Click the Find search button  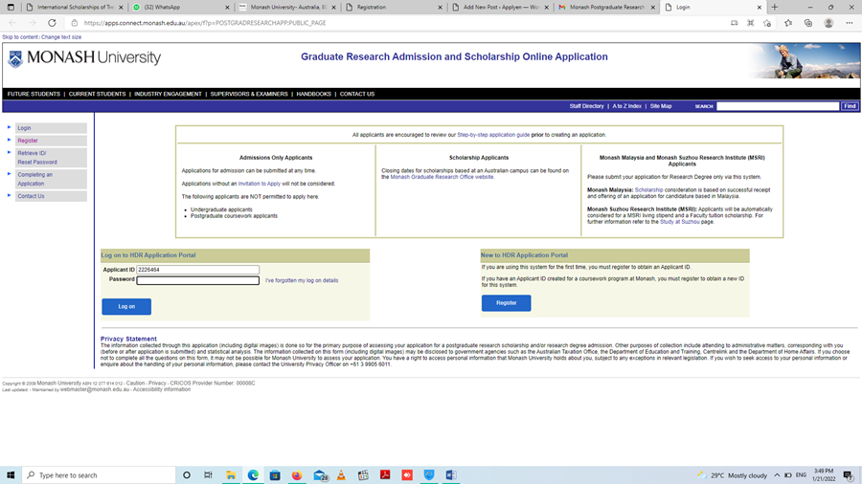tap(850, 106)
